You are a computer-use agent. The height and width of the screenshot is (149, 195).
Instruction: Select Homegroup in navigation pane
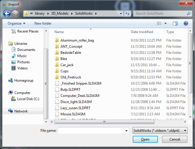click(x=21, y=81)
